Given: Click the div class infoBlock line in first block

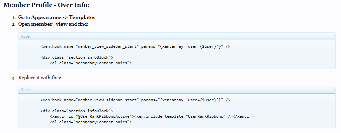Looking at the screenshot, I should coord(77,57).
